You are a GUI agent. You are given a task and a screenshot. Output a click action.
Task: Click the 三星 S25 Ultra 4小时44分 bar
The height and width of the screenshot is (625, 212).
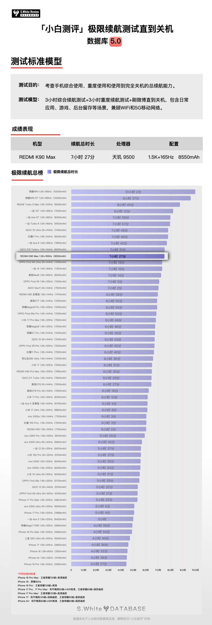[x=100, y=538]
